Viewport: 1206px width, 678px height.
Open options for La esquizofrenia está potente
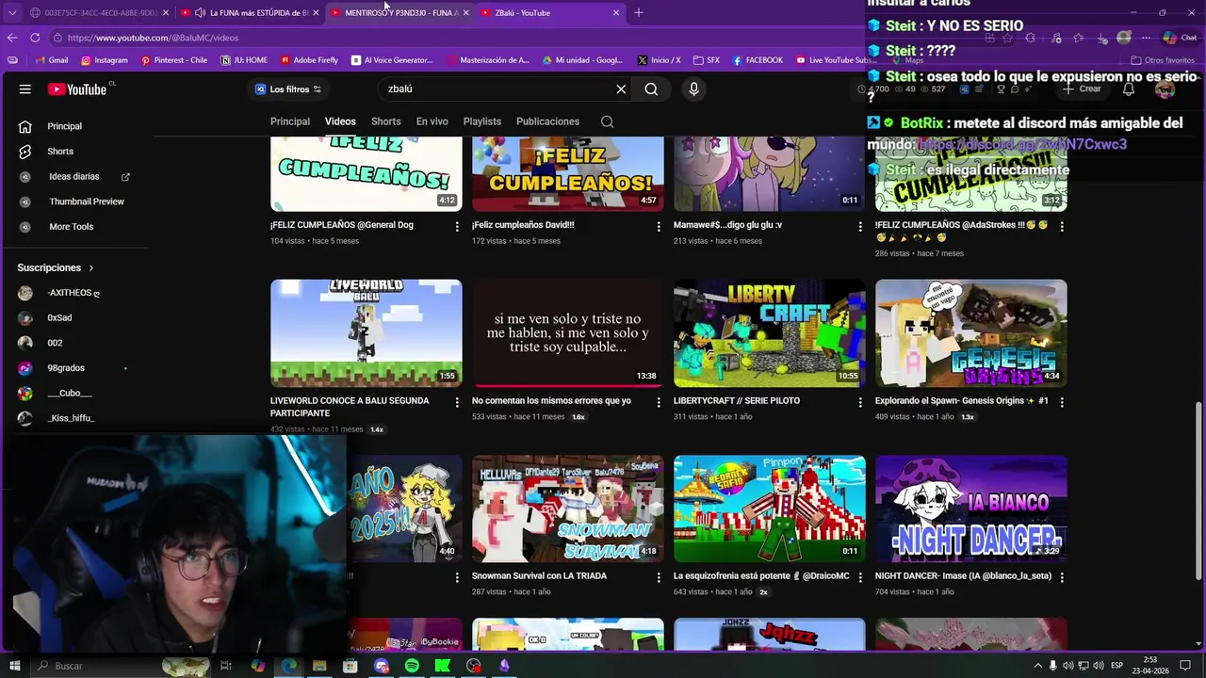(x=860, y=577)
